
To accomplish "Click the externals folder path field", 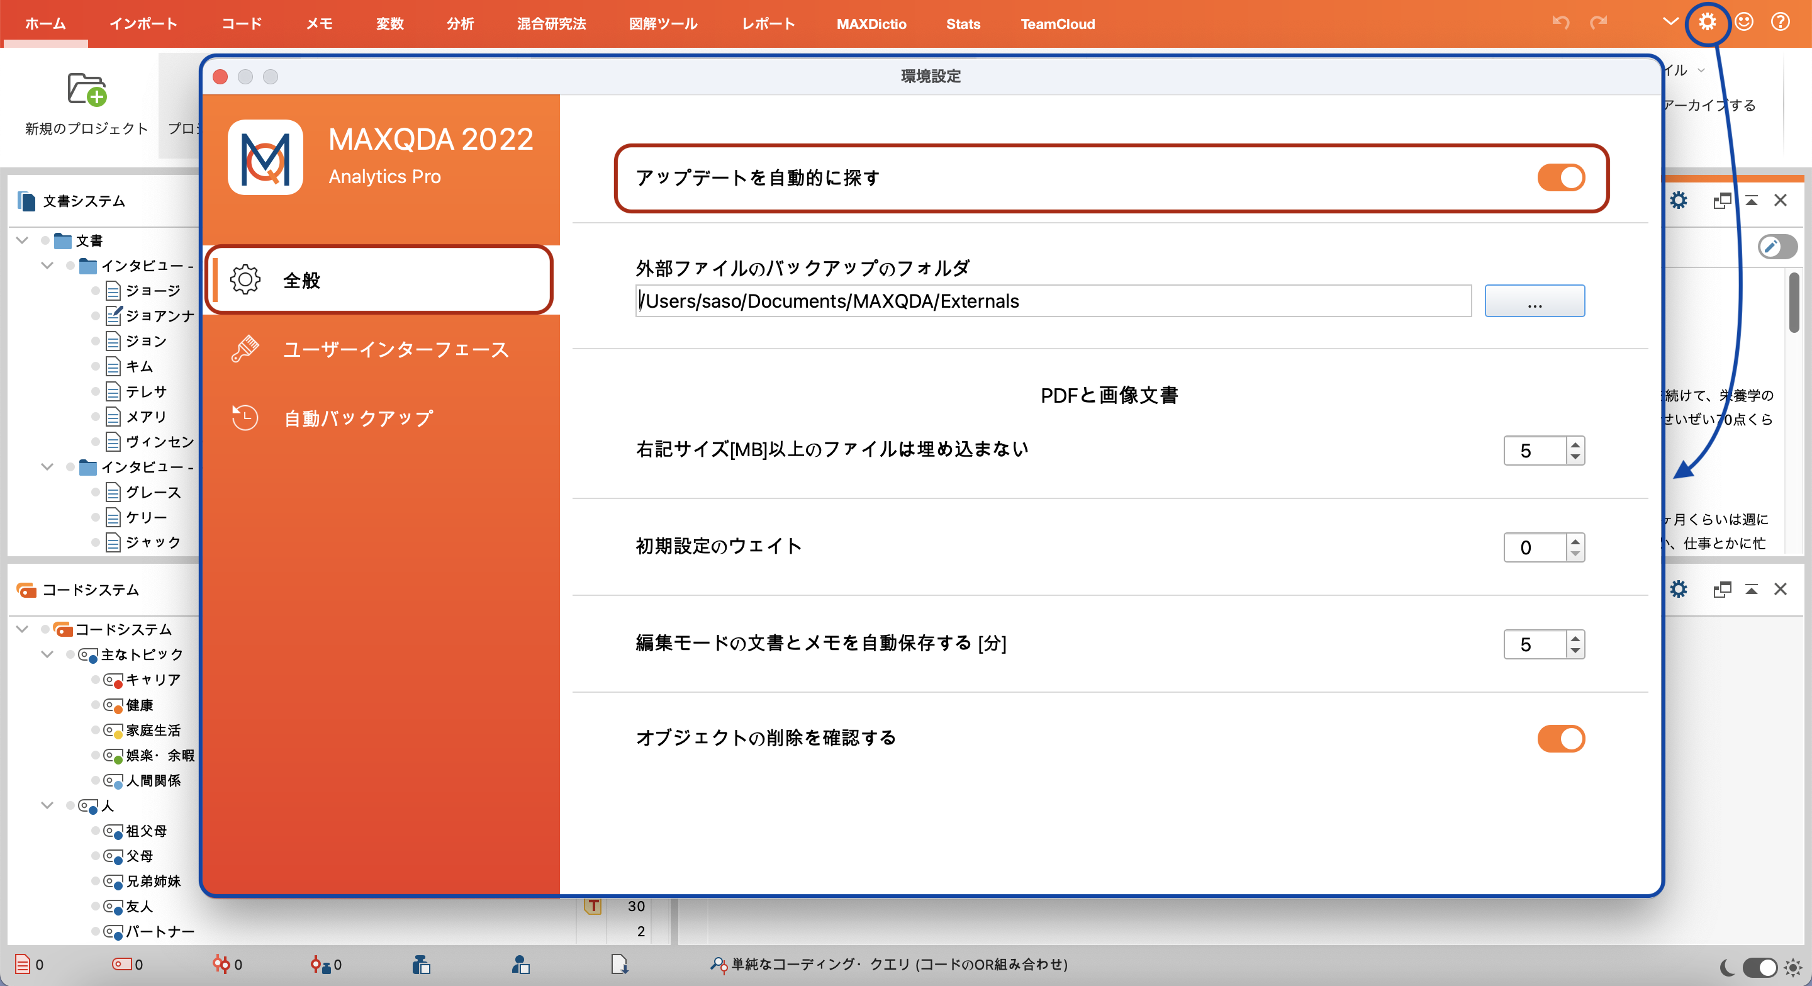I will (1053, 301).
